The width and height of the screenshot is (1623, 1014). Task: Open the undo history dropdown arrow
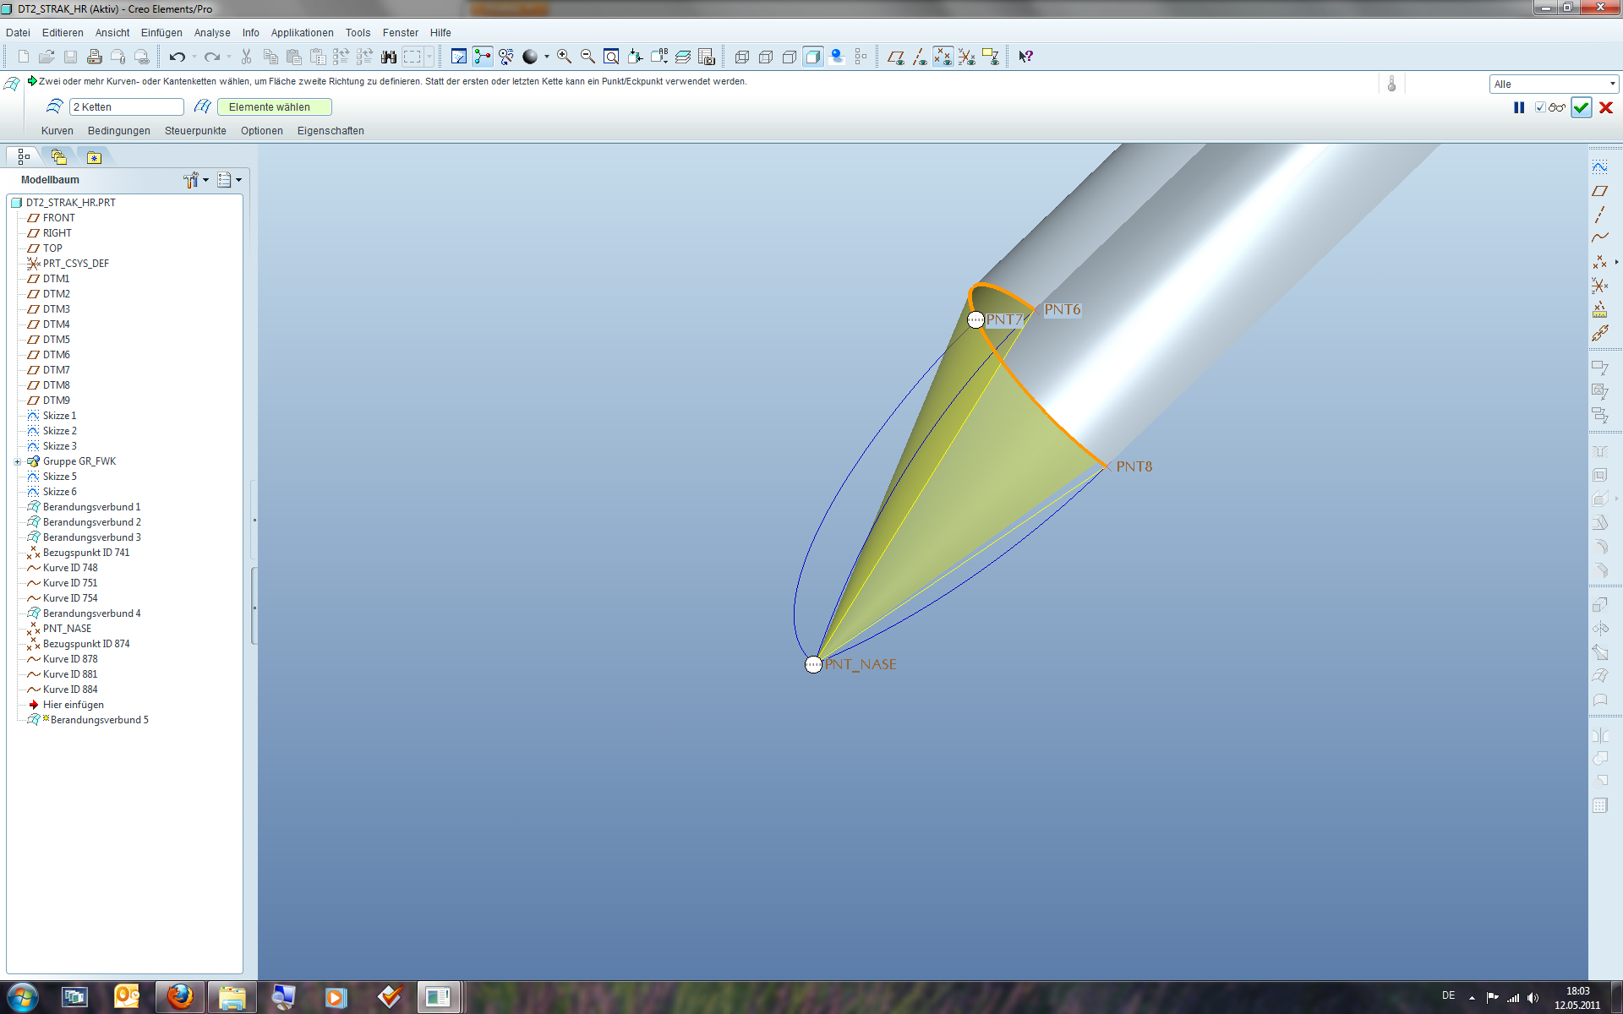pyautogui.click(x=194, y=57)
